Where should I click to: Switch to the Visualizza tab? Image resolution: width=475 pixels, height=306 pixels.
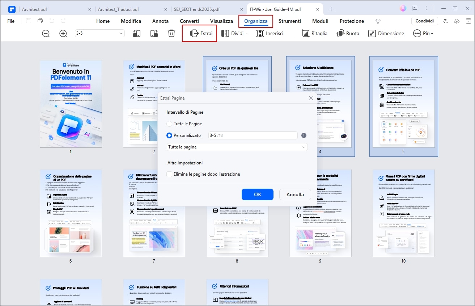(x=221, y=21)
